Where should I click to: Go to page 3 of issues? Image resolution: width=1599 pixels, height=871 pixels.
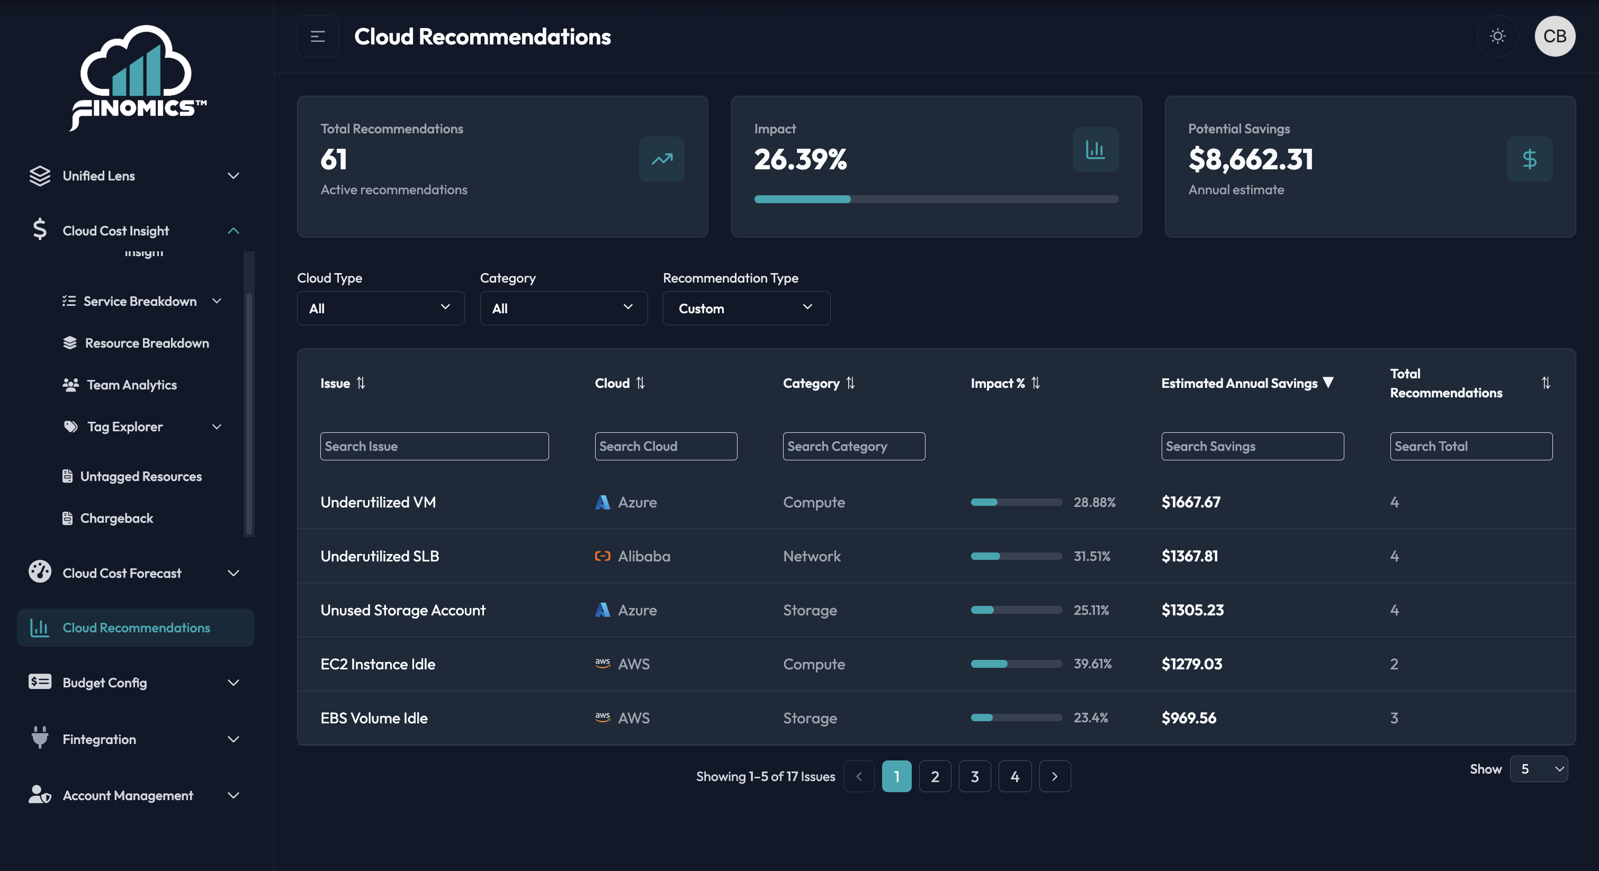point(975,776)
